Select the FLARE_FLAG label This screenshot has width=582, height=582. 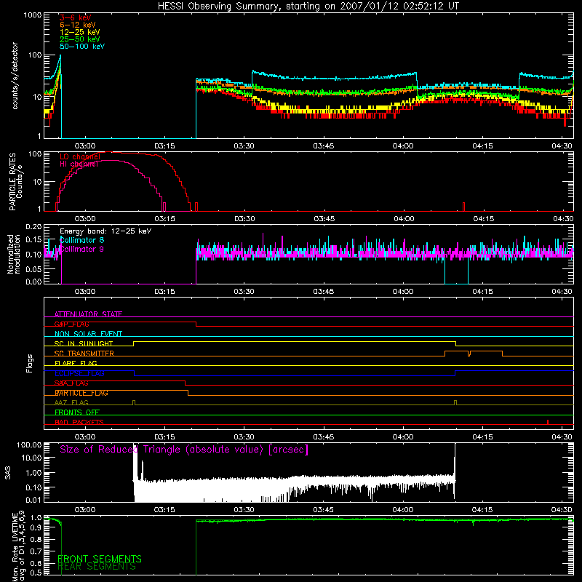point(76,363)
